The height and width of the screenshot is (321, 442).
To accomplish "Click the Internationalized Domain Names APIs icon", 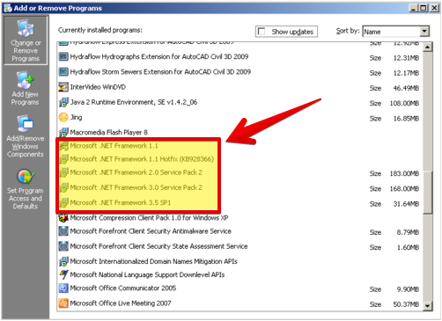I will click(63, 261).
